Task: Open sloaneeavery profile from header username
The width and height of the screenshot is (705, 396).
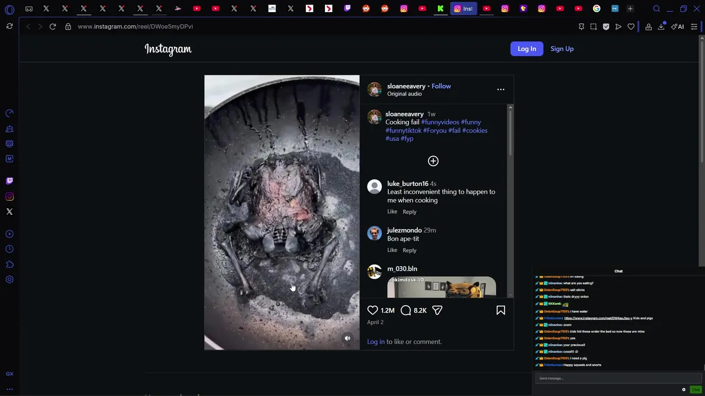Action: [x=406, y=86]
